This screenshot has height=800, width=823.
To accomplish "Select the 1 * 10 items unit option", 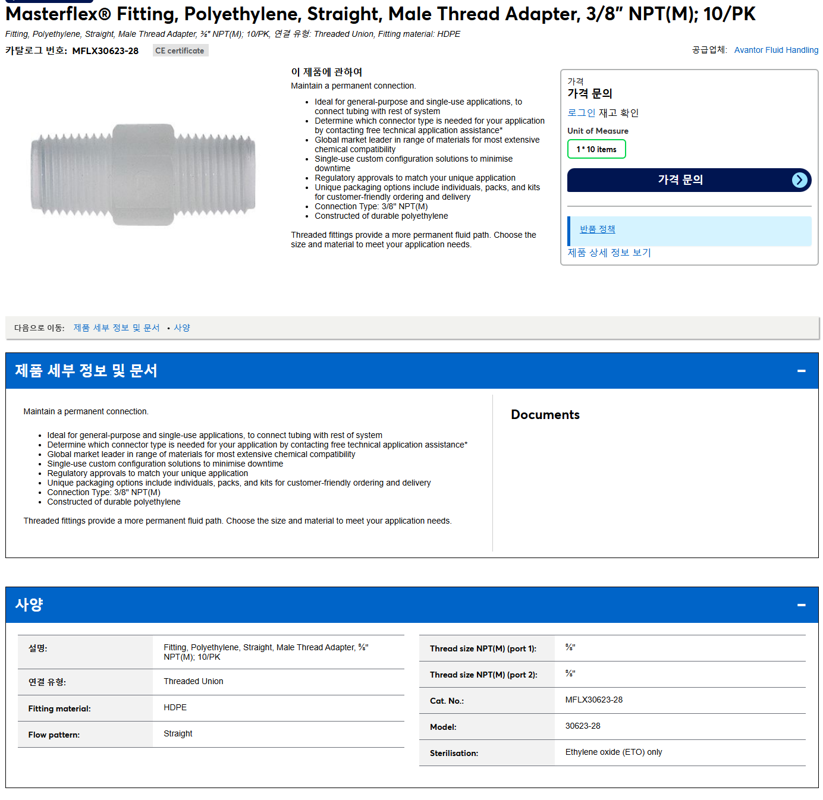I will [596, 149].
